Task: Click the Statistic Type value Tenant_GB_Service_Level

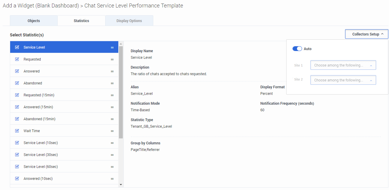Action: click(151, 126)
